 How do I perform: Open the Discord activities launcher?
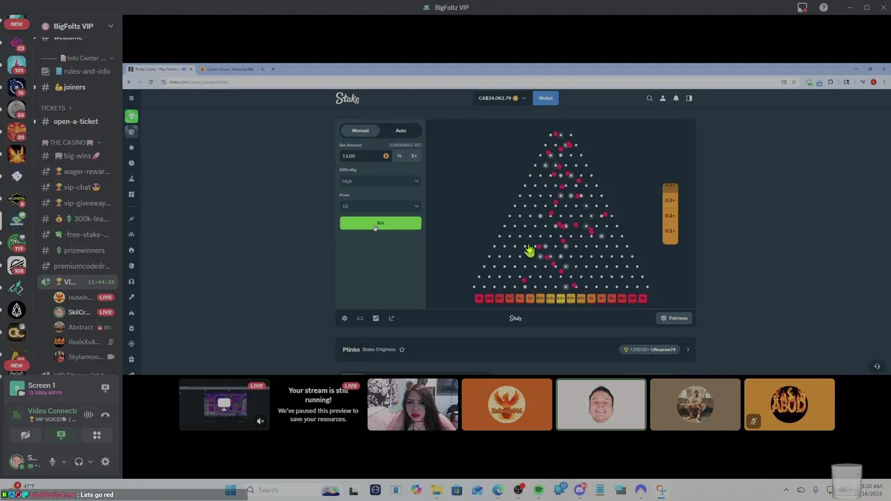(x=97, y=435)
